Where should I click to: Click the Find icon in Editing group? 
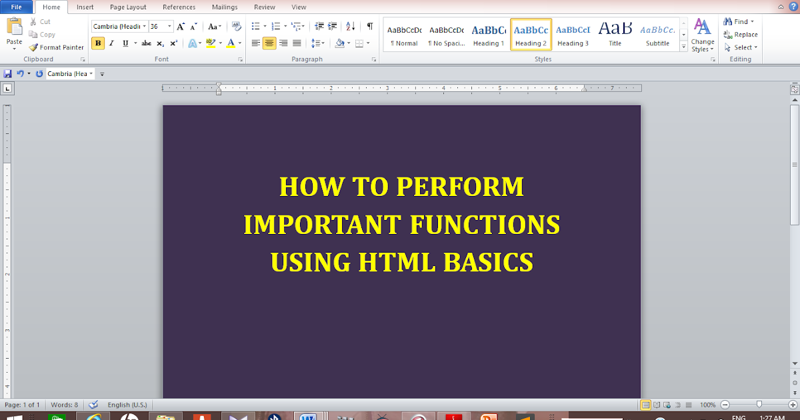(x=728, y=21)
